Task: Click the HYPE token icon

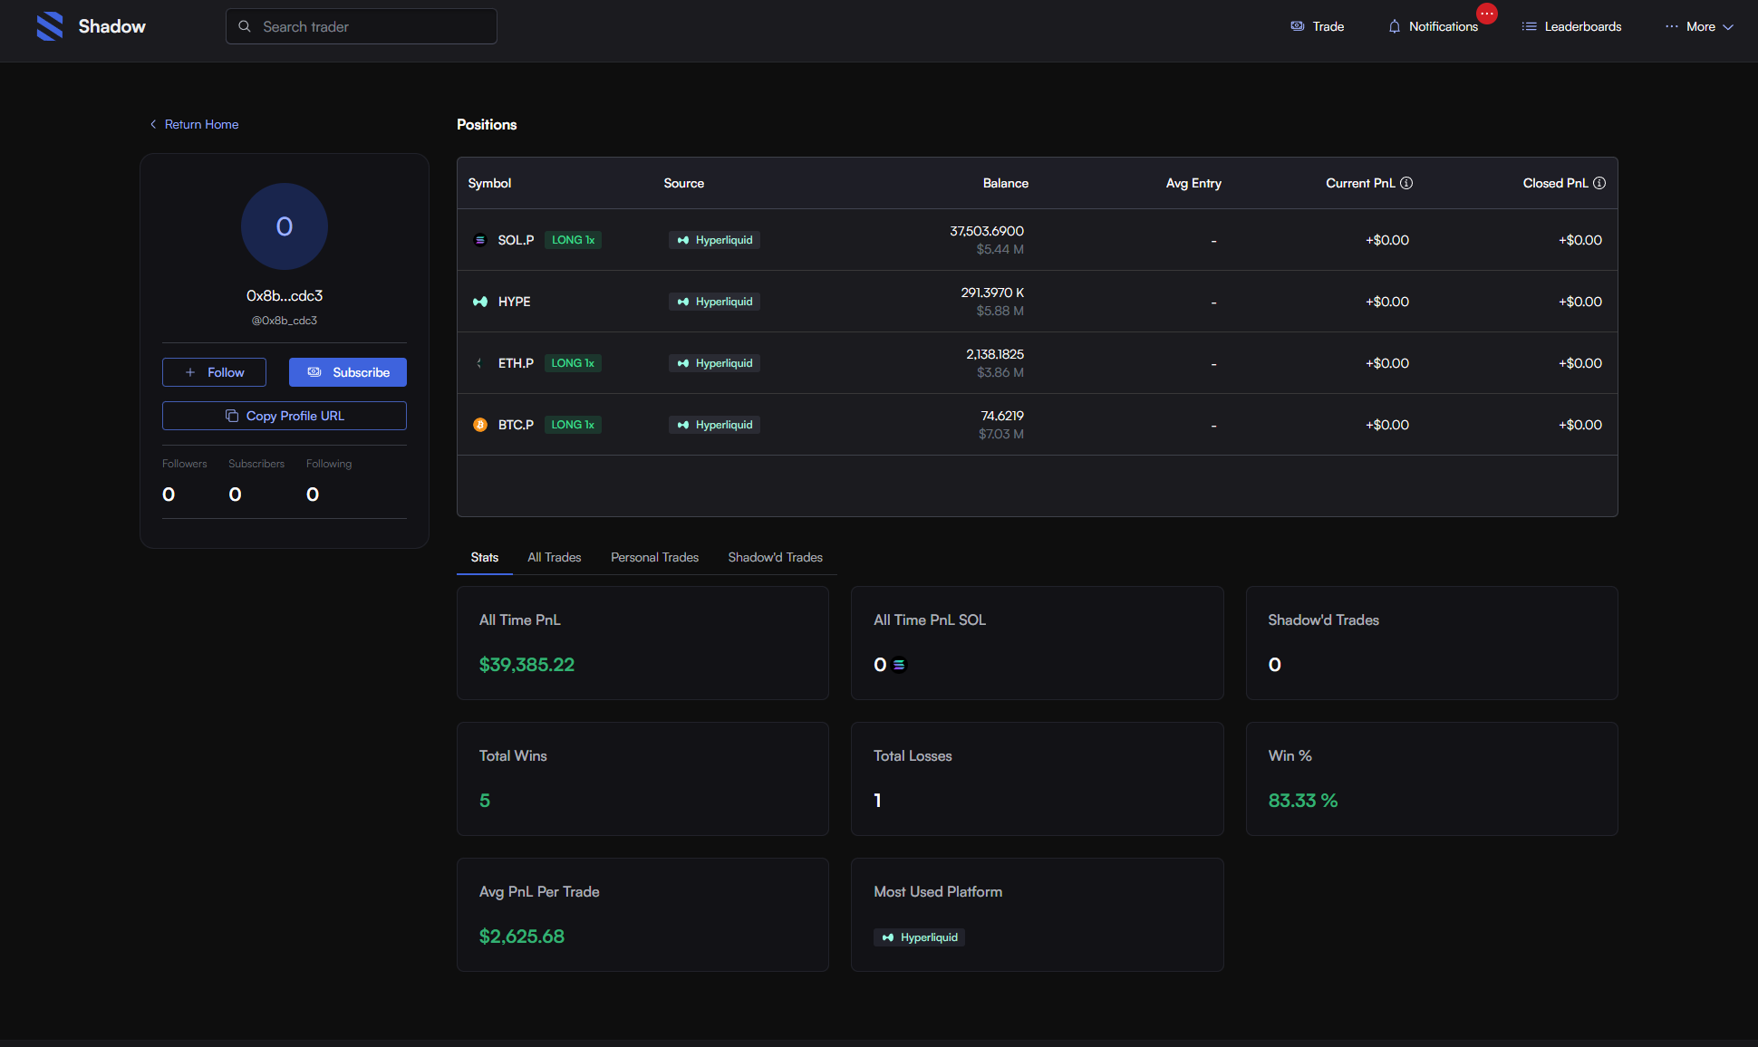Action: point(480,302)
